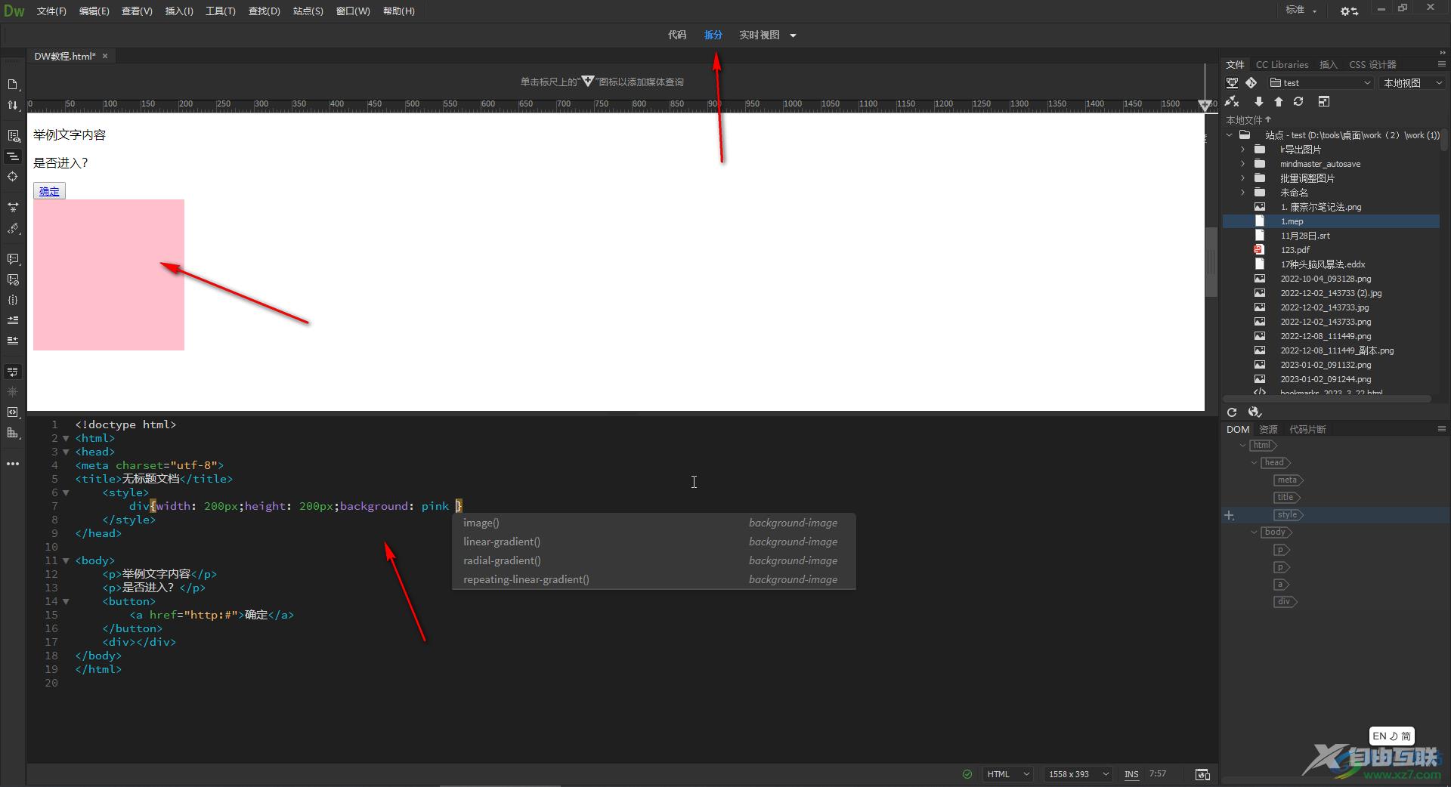
Task: Click the Outdent Code icon
Action: [x=13, y=341]
